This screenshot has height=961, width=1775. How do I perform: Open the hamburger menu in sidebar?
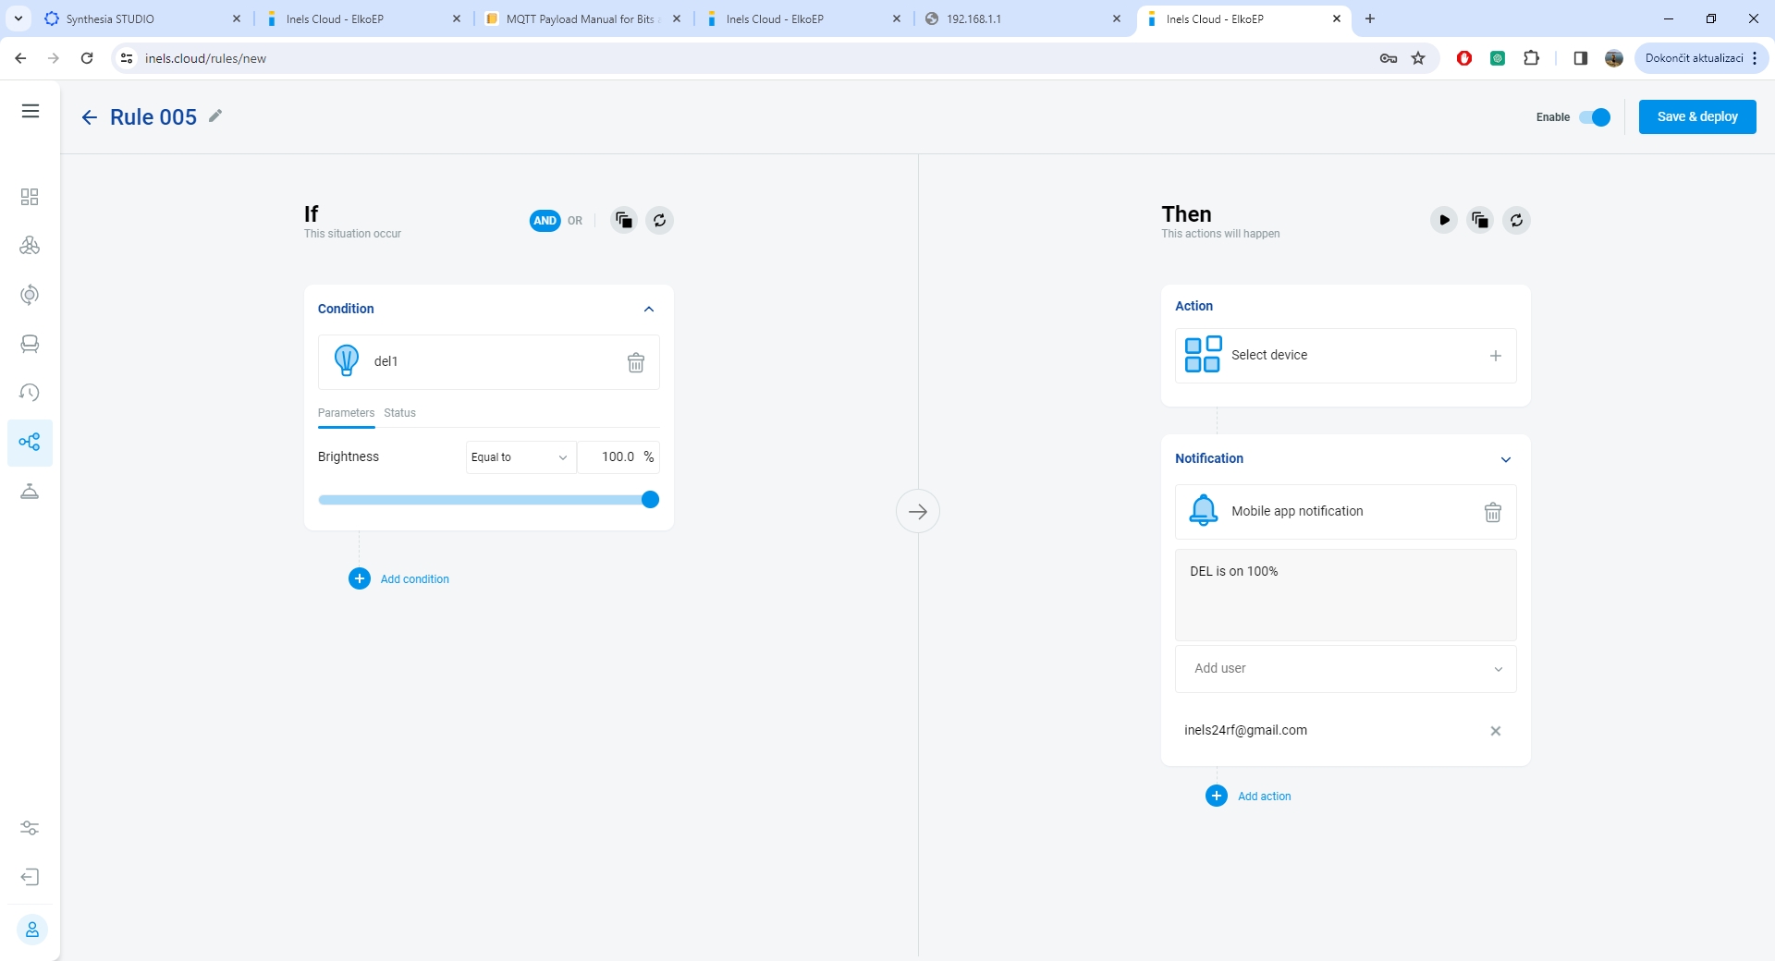click(31, 112)
